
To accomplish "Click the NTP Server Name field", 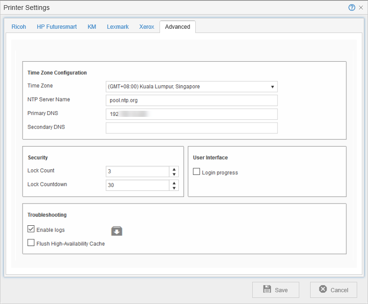I will pyautogui.click(x=192, y=100).
